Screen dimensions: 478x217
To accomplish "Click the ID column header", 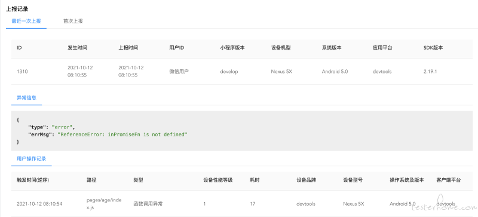I will [x=19, y=48].
